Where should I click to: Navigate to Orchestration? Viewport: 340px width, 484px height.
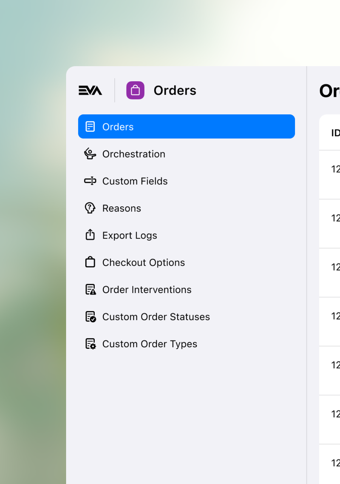[x=133, y=154]
